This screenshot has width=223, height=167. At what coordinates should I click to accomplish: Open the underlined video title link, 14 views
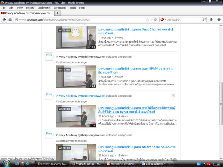click(137, 110)
